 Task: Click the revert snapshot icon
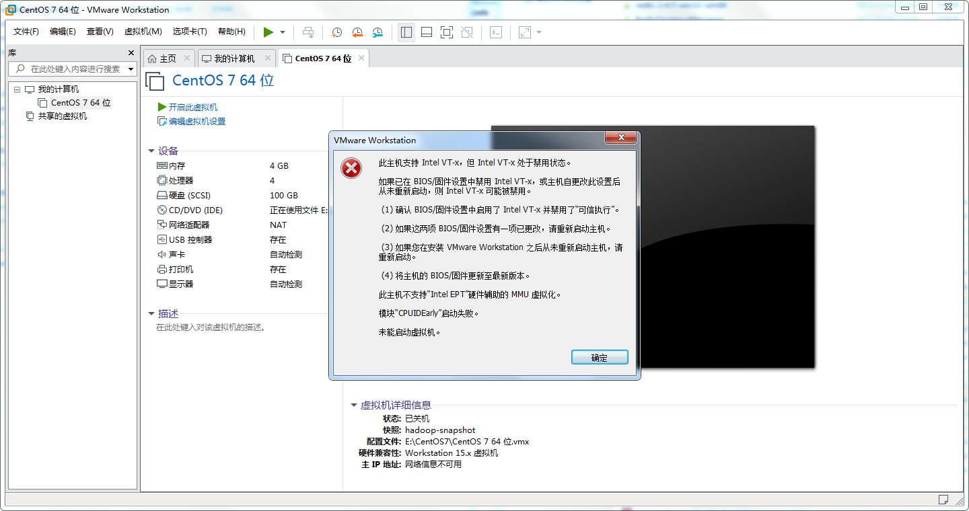tap(357, 32)
